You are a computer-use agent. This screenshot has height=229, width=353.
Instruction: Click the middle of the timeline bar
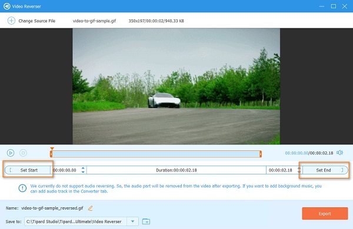156,154
